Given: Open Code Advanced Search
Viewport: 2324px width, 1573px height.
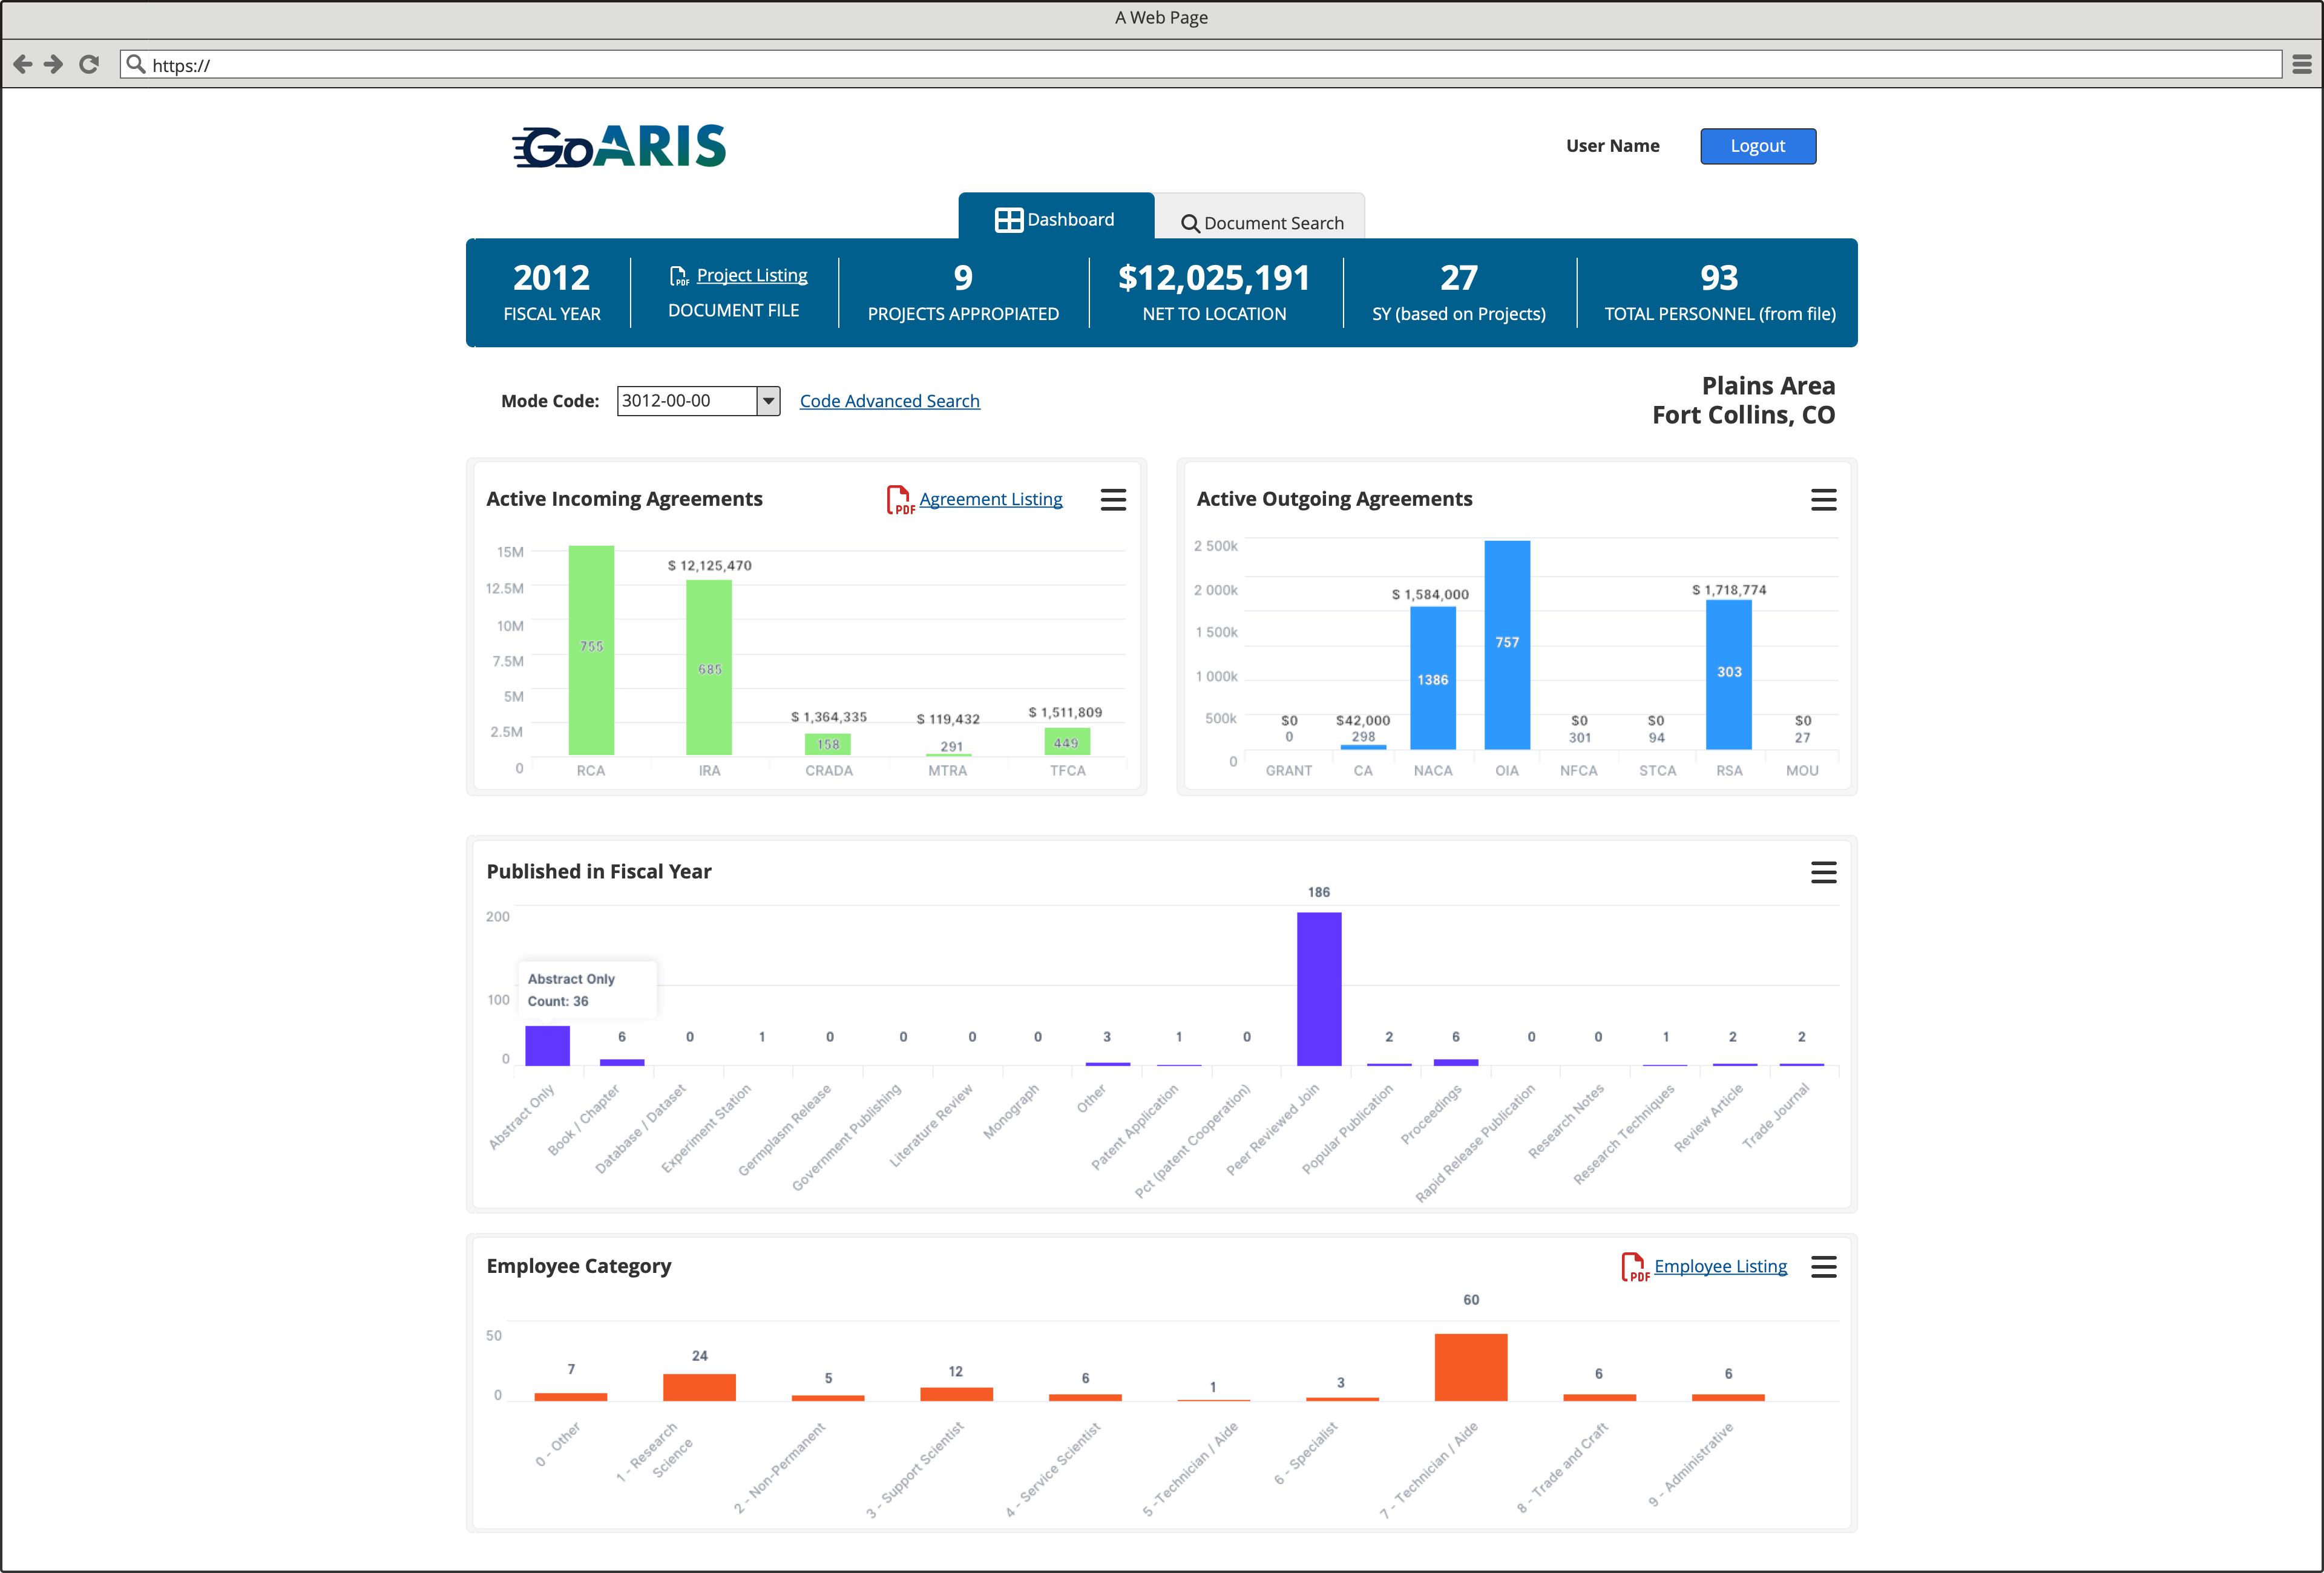Looking at the screenshot, I should [888, 401].
